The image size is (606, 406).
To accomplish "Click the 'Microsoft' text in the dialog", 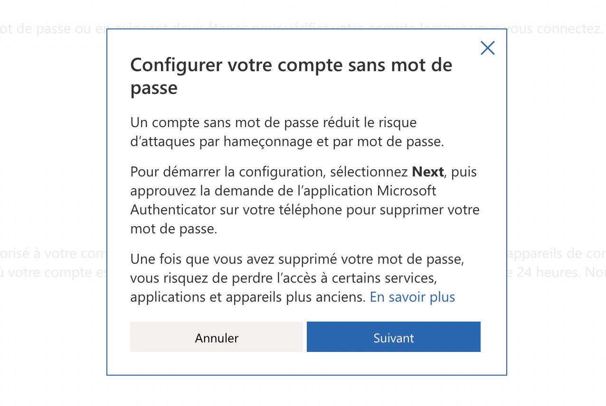I will click(407, 191).
